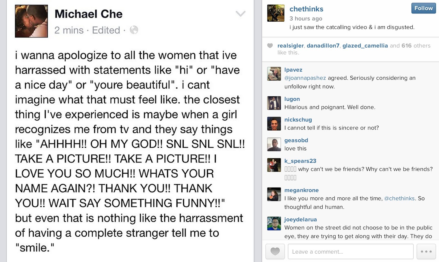This screenshot has width=439, height=262.
Task: Open the three-dot more options menu
Action: point(426,251)
